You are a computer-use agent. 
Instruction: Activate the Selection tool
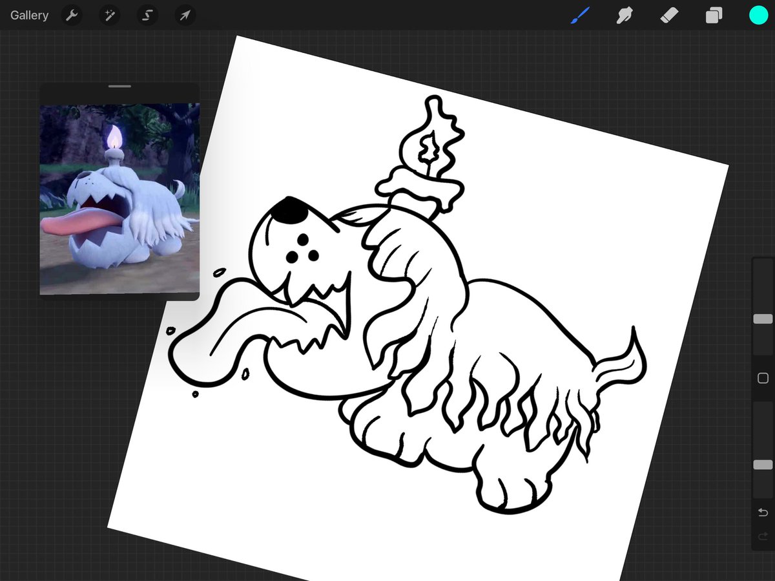pyautogui.click(x=147, y=16)
